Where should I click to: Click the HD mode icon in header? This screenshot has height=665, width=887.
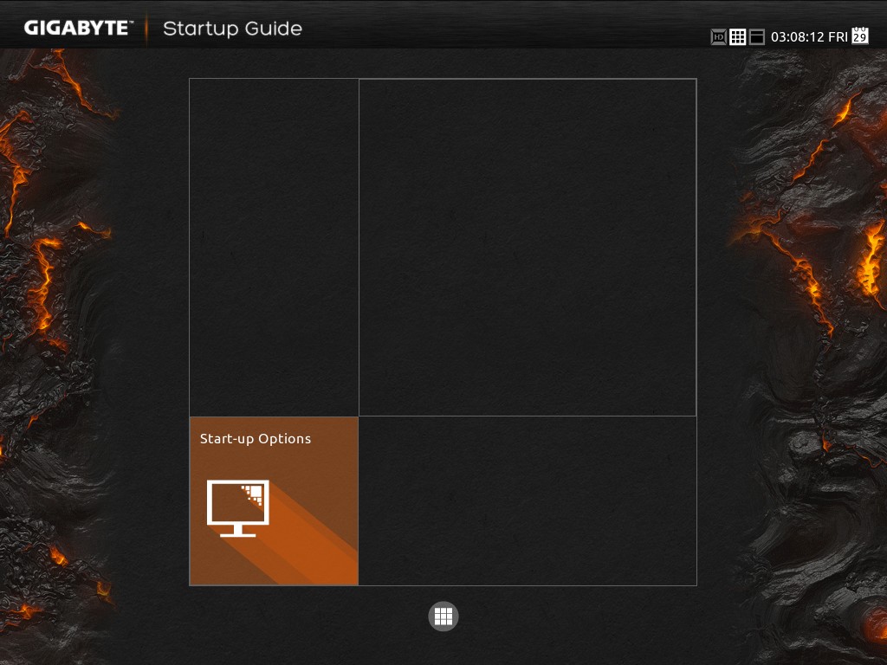pos(718,37)
